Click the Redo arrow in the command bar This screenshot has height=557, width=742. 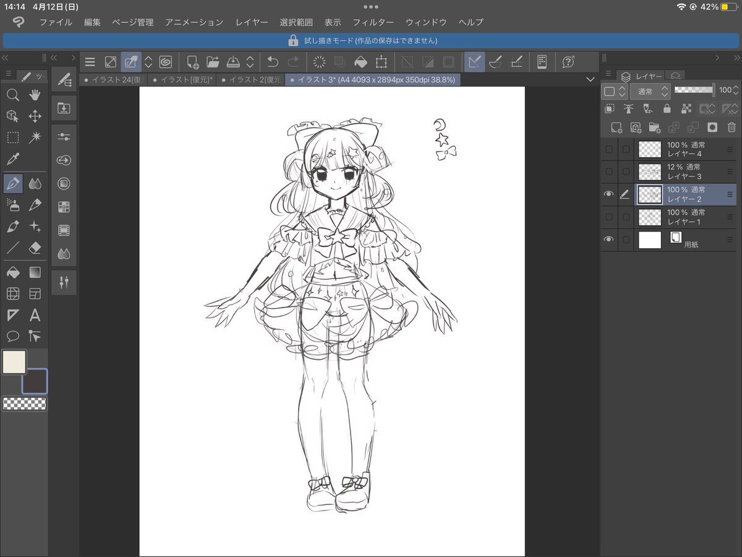tap(294, 61)
